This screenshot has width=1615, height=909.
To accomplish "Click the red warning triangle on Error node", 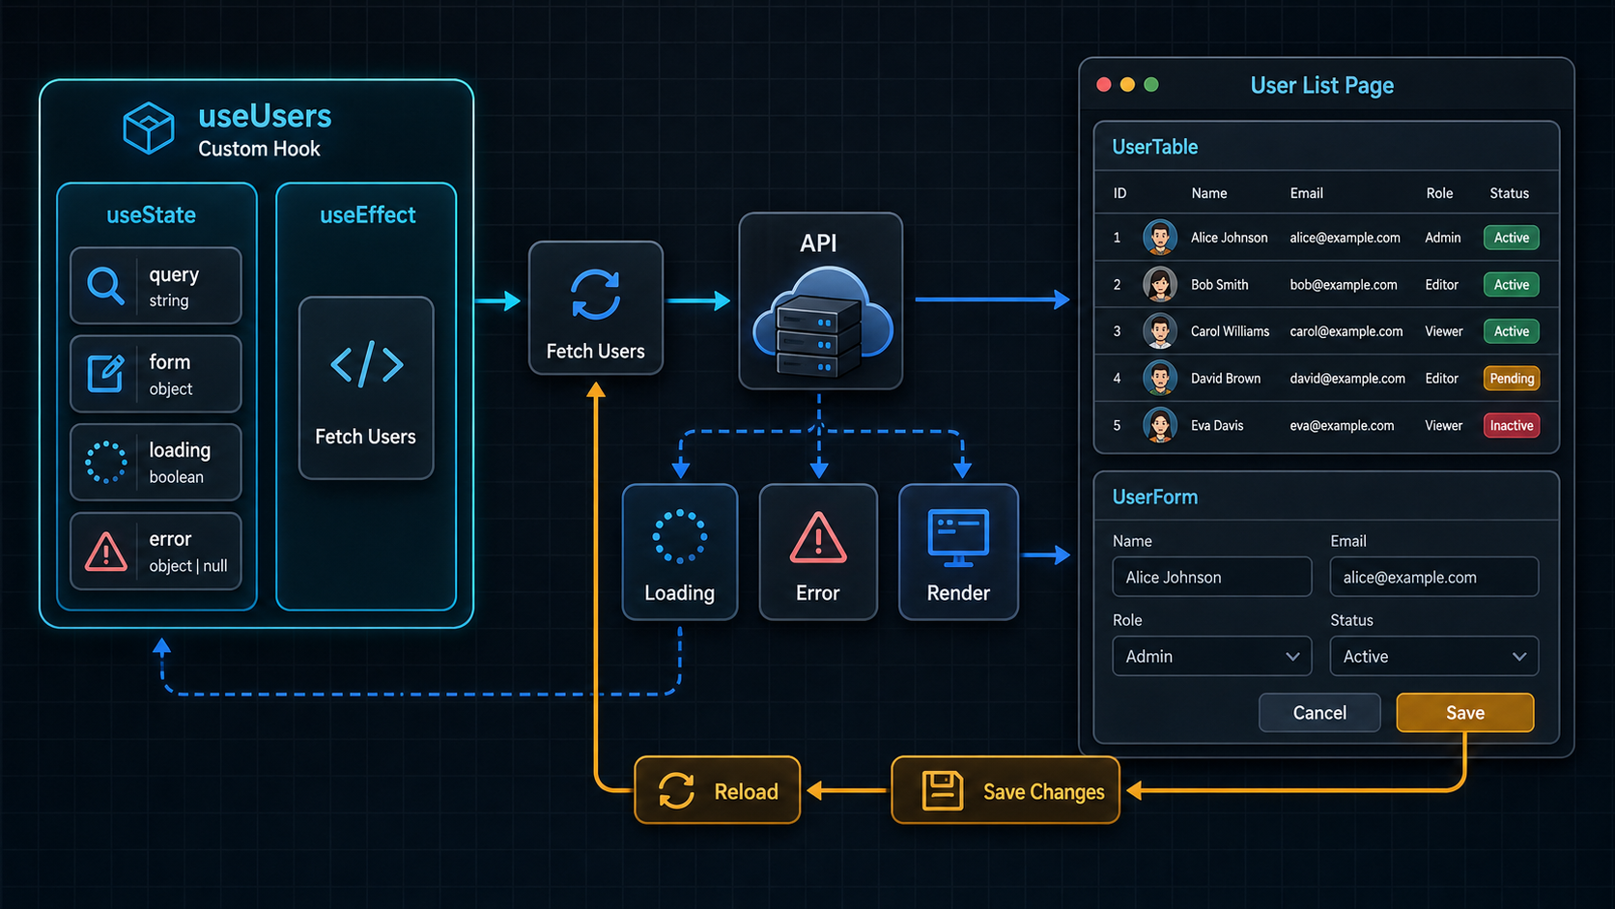I will click(818, 538).
